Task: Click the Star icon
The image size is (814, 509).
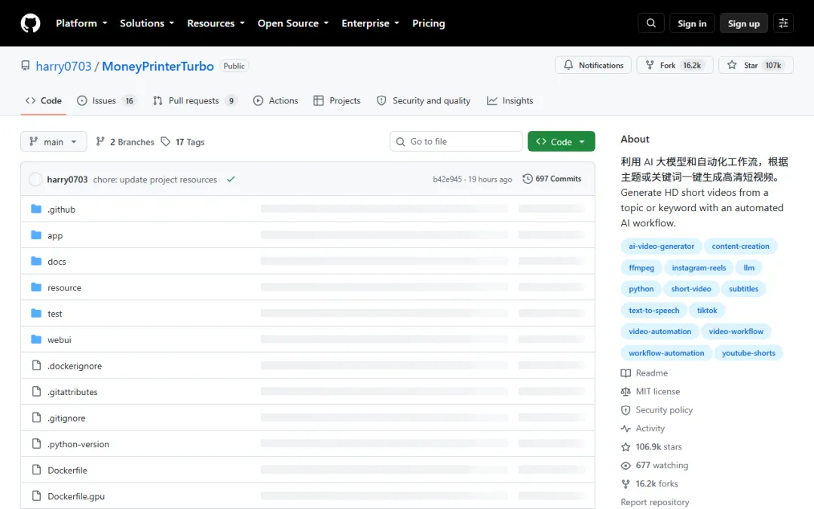Action: coord(732,65)
